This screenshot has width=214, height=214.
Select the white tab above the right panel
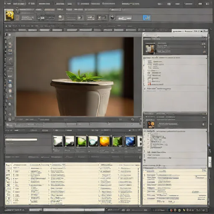[x=190, y=31]
